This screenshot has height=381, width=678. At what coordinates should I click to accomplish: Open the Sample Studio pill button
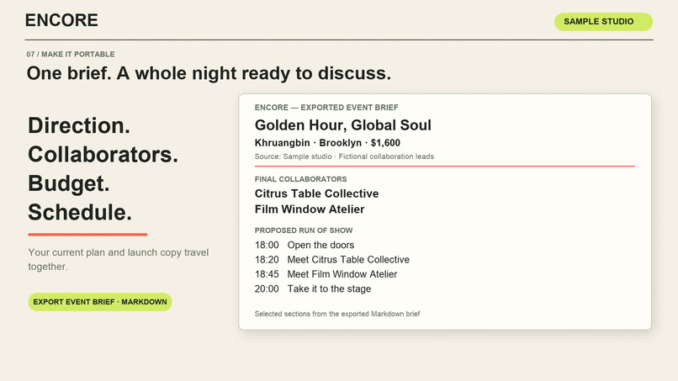603,22
